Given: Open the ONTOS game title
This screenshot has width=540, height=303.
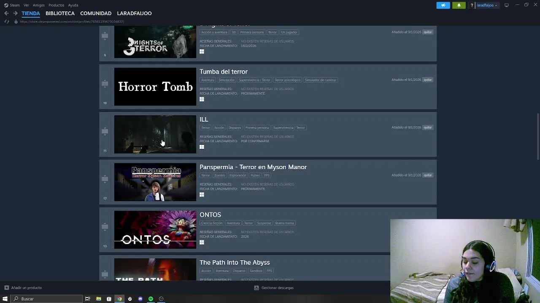Looking at the screenshot, I should (210, 215).
